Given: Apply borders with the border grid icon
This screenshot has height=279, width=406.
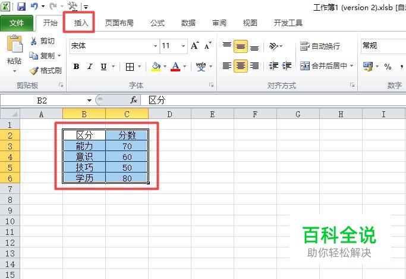Looking at the screenshot, I should coord(130,67).
